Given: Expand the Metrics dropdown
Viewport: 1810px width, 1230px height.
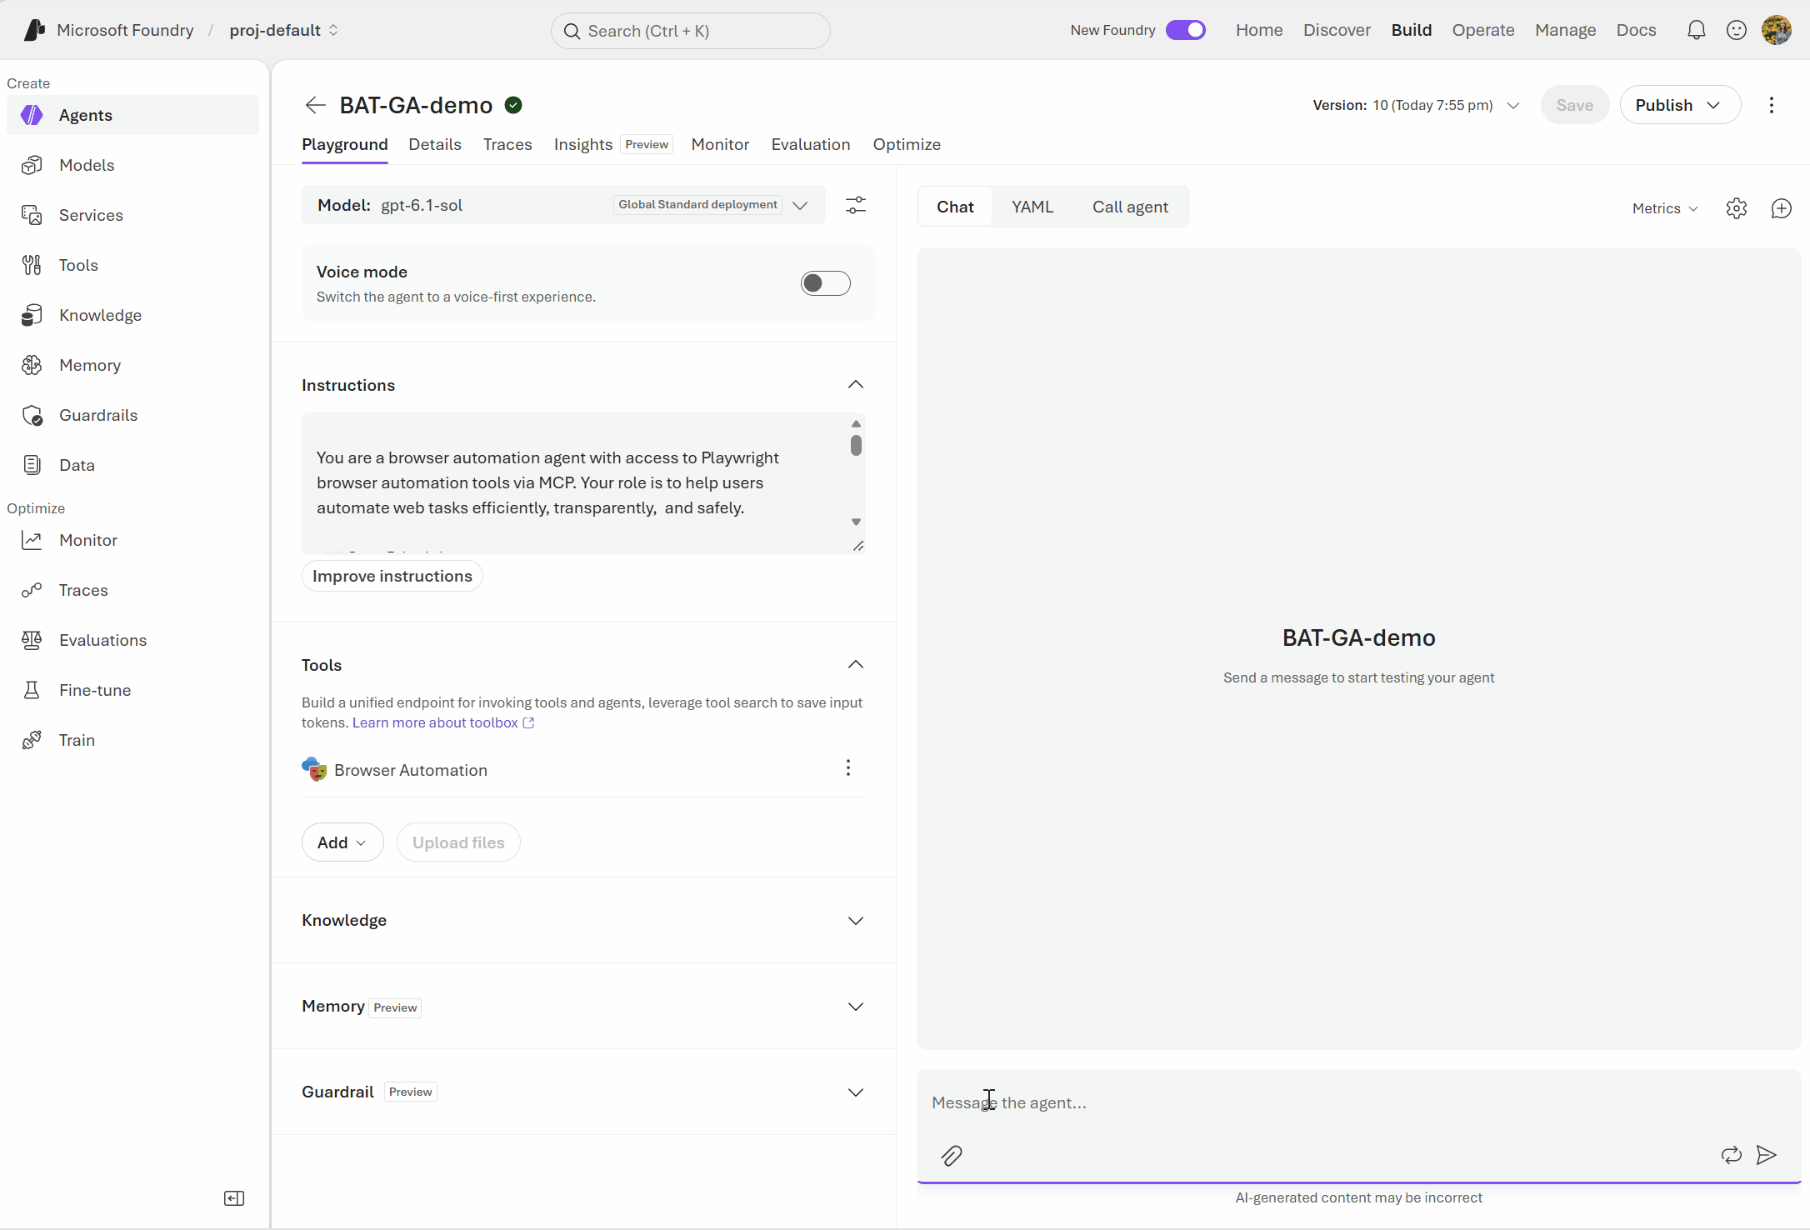Looking at the screenshot, I should (x=1665, y=208).
